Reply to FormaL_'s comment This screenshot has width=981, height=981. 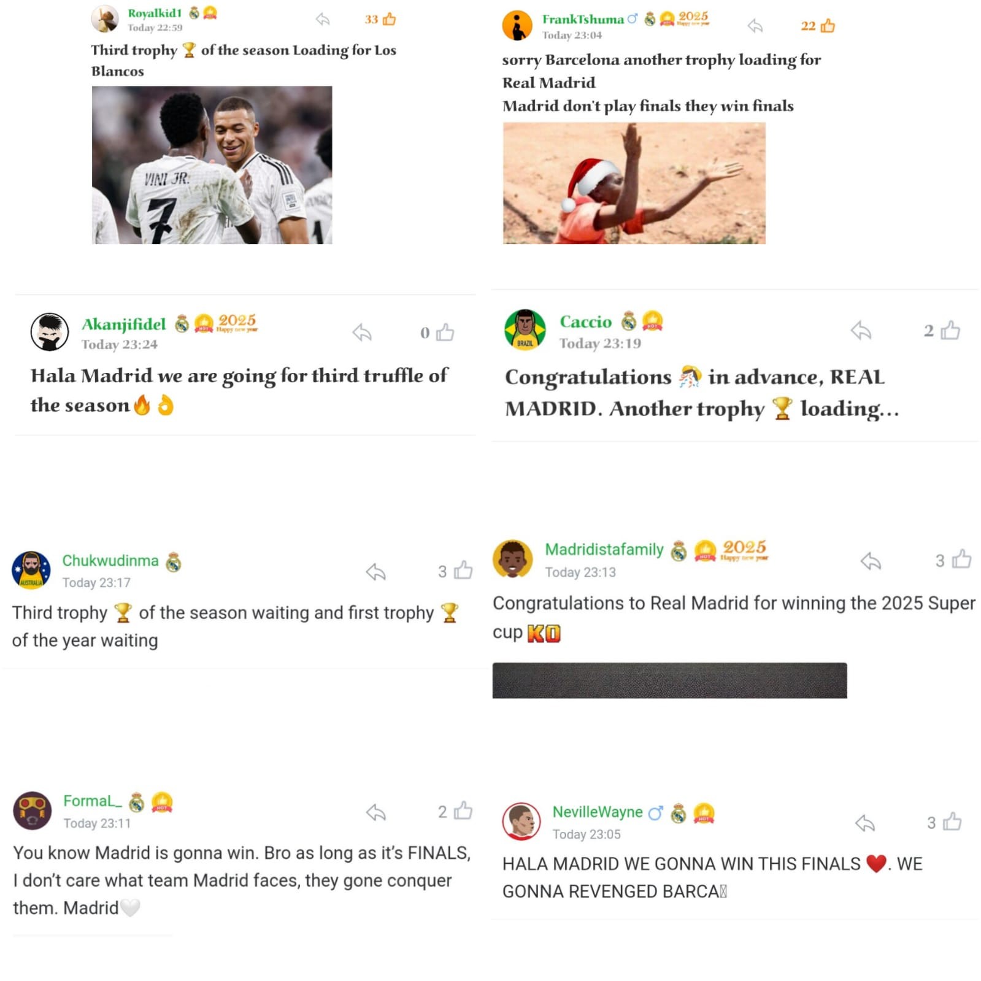click(375, 812)
